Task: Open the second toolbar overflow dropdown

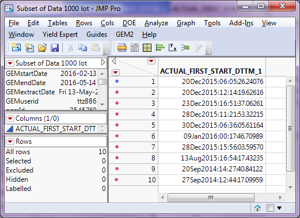Action: click(208, 52)
